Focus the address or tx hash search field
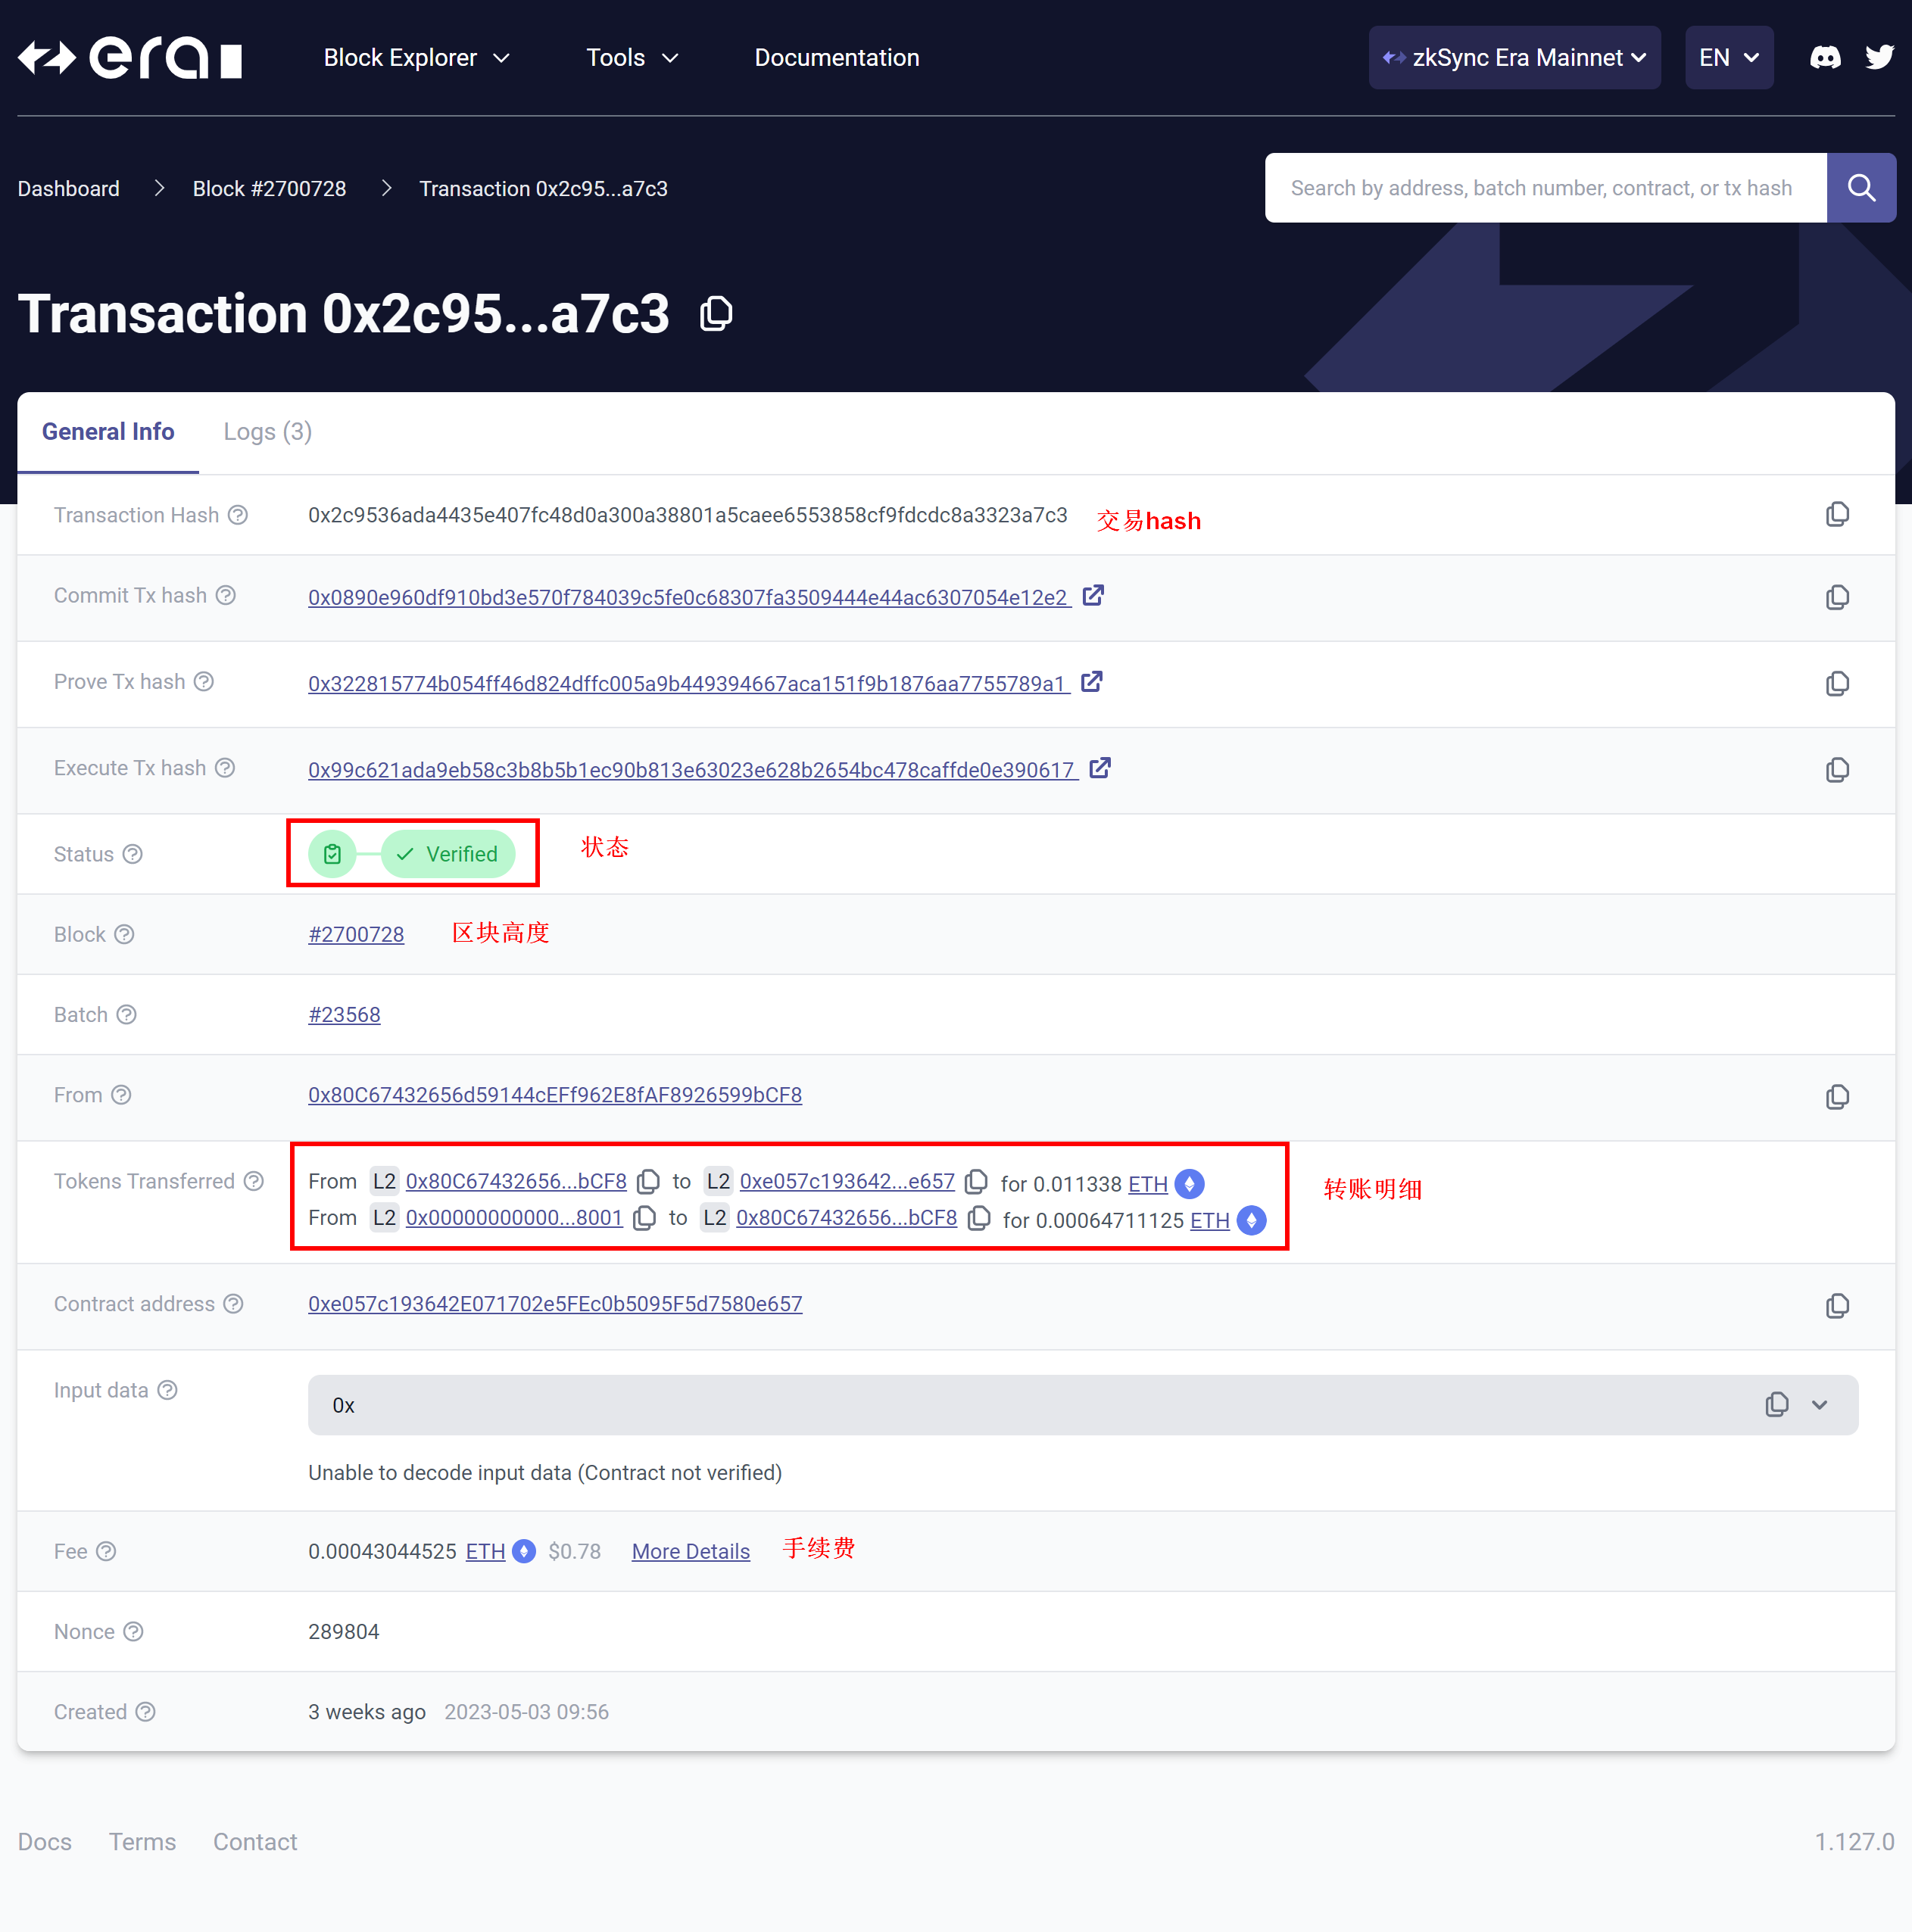 click(x=1544, y=188)
